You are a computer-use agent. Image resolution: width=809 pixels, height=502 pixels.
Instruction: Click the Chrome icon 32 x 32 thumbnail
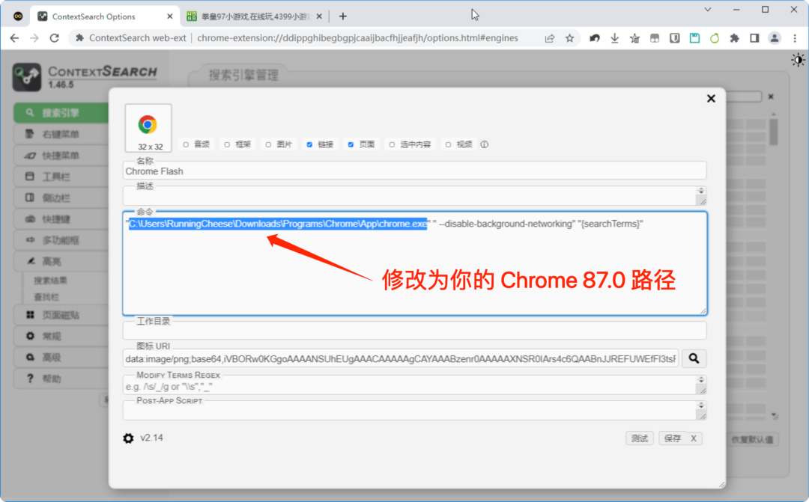click(148, 128)
